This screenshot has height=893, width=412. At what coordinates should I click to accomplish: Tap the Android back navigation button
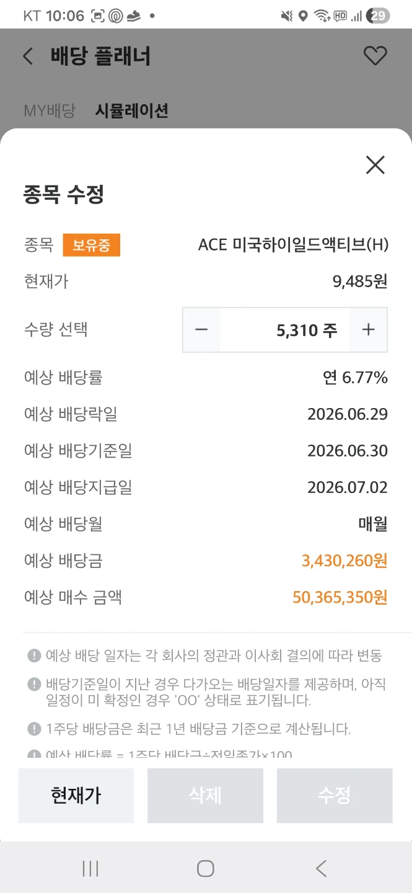click(321, 868)
